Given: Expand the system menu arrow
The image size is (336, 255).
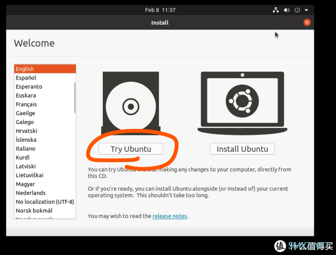Looking at the screenshot, I should (306, 10).
